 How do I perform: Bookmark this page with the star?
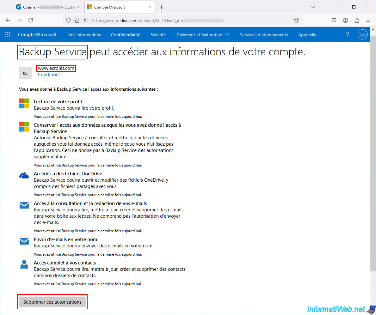(x=296, y=20)
